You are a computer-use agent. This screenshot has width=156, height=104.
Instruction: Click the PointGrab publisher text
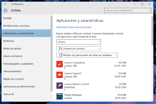[x=69, y=87]
